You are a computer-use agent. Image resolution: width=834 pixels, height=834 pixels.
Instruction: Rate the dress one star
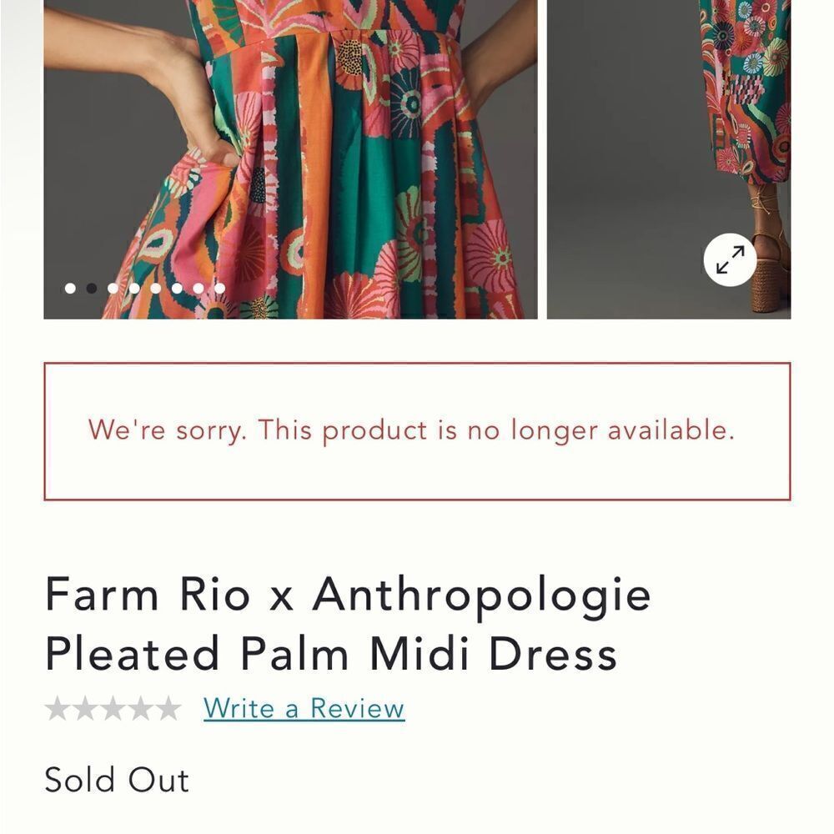[x=58, y=708]
